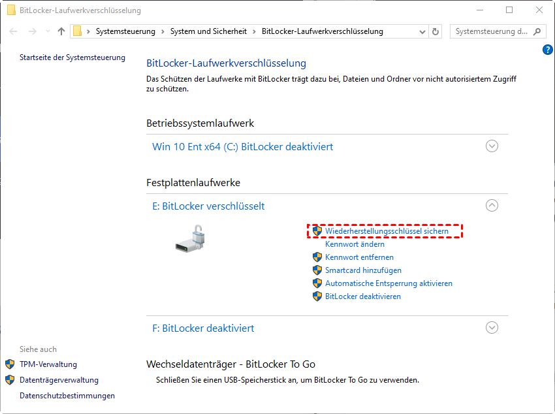Click the title bar folder icon
555x414 pixels.
click(x=11, y=10)
